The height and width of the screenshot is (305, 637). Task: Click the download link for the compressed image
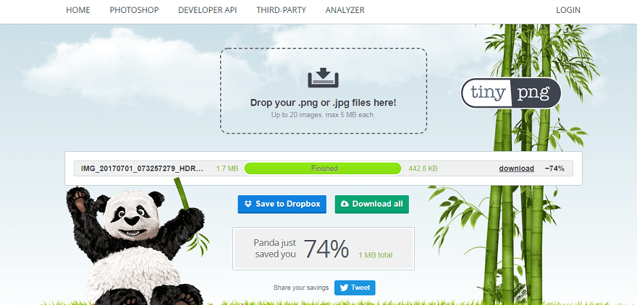point(516,168)
